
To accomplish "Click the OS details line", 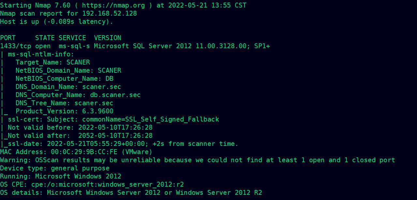I will [131, 193].
